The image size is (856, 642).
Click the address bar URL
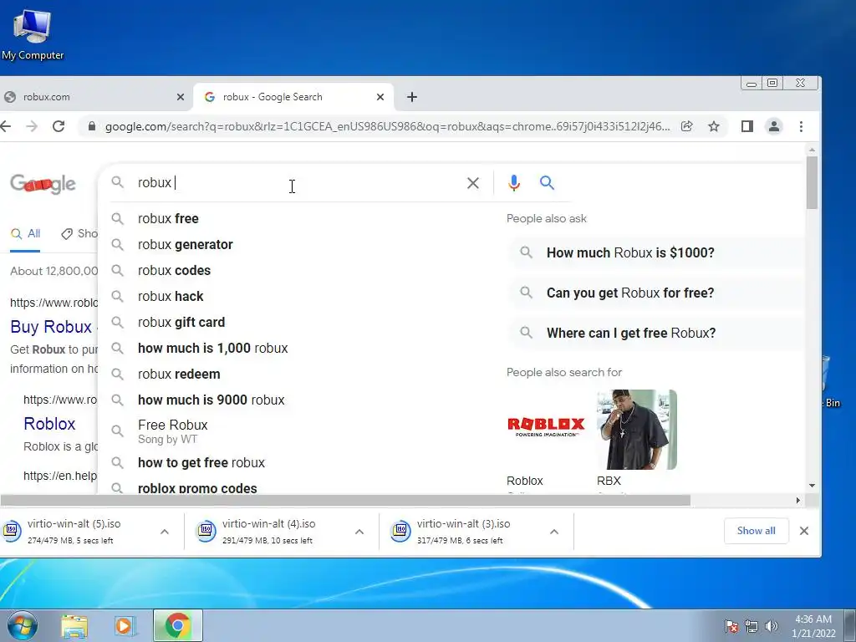(388, 127)
